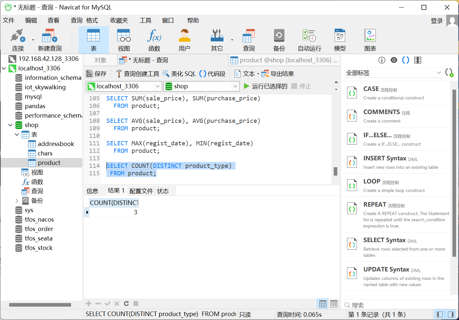Click the 代码段 code snippet button
The image size is (459, 320).
coord(212,74)
